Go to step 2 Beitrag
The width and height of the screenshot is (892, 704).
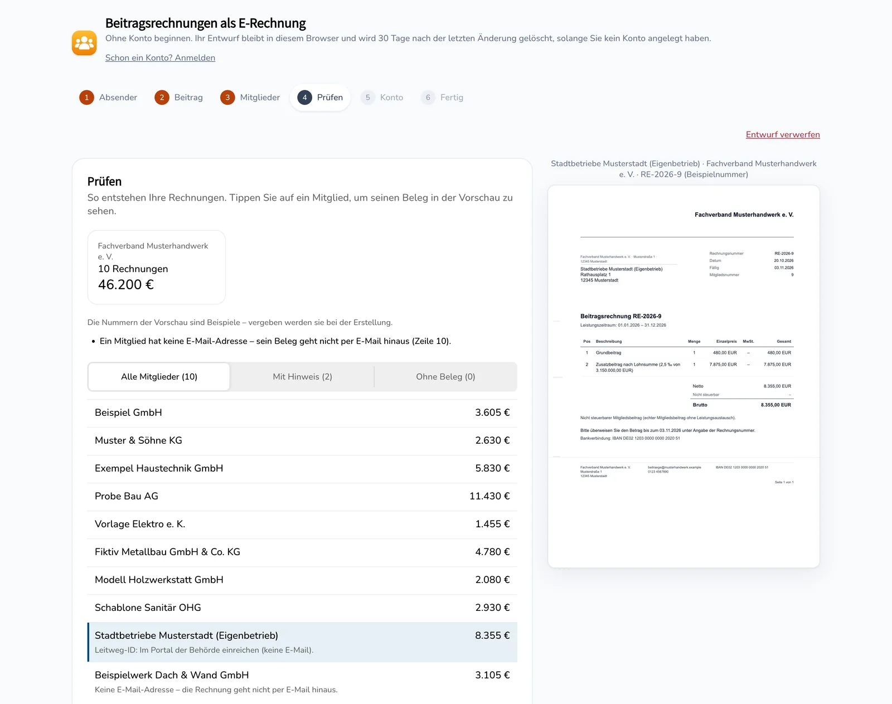[179, 98]
